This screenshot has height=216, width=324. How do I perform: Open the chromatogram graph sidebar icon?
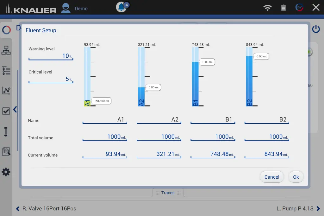coord(6,91)
